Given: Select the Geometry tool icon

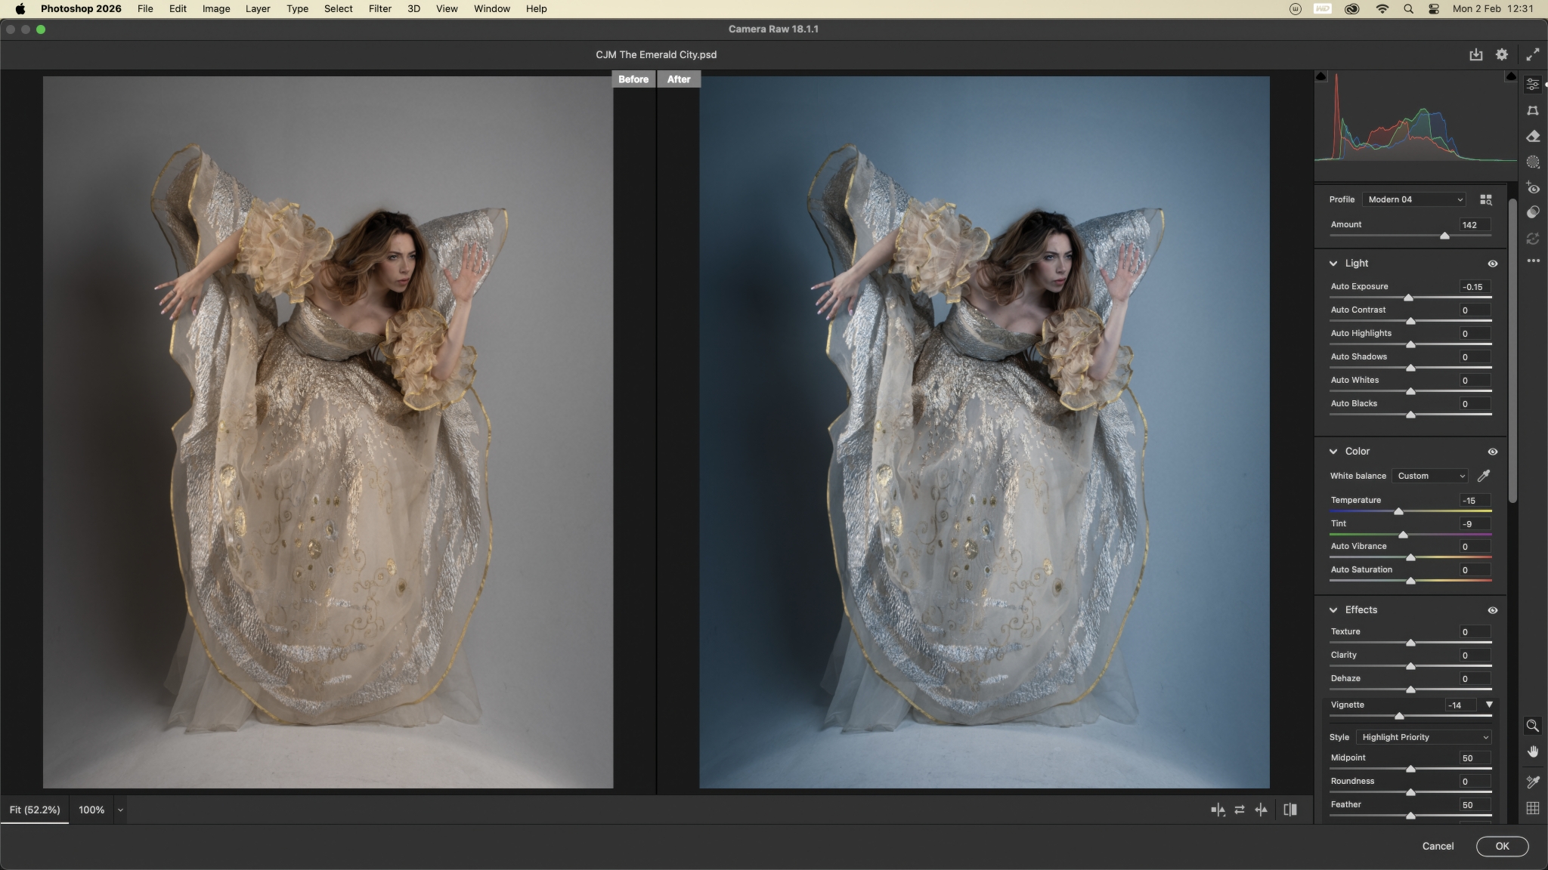Looking at the screenshot, I should (1533, 111).
